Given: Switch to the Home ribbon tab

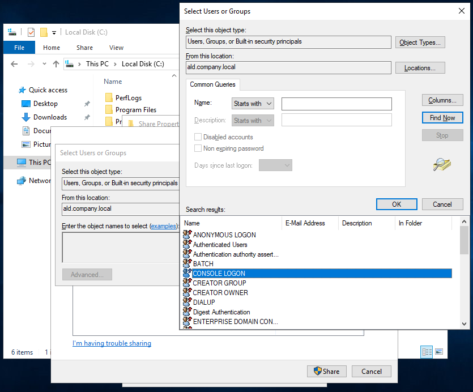Looking at the screenshot, I should (x=52, y=48).
